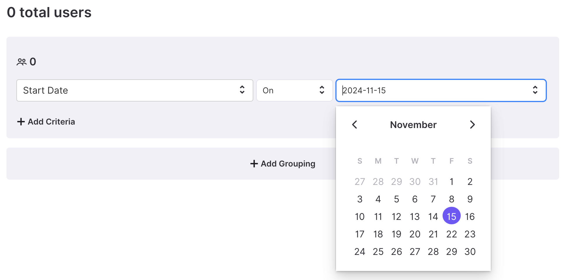565x280 pixels.
Task: Click the November month header
Action: [413, 125]
